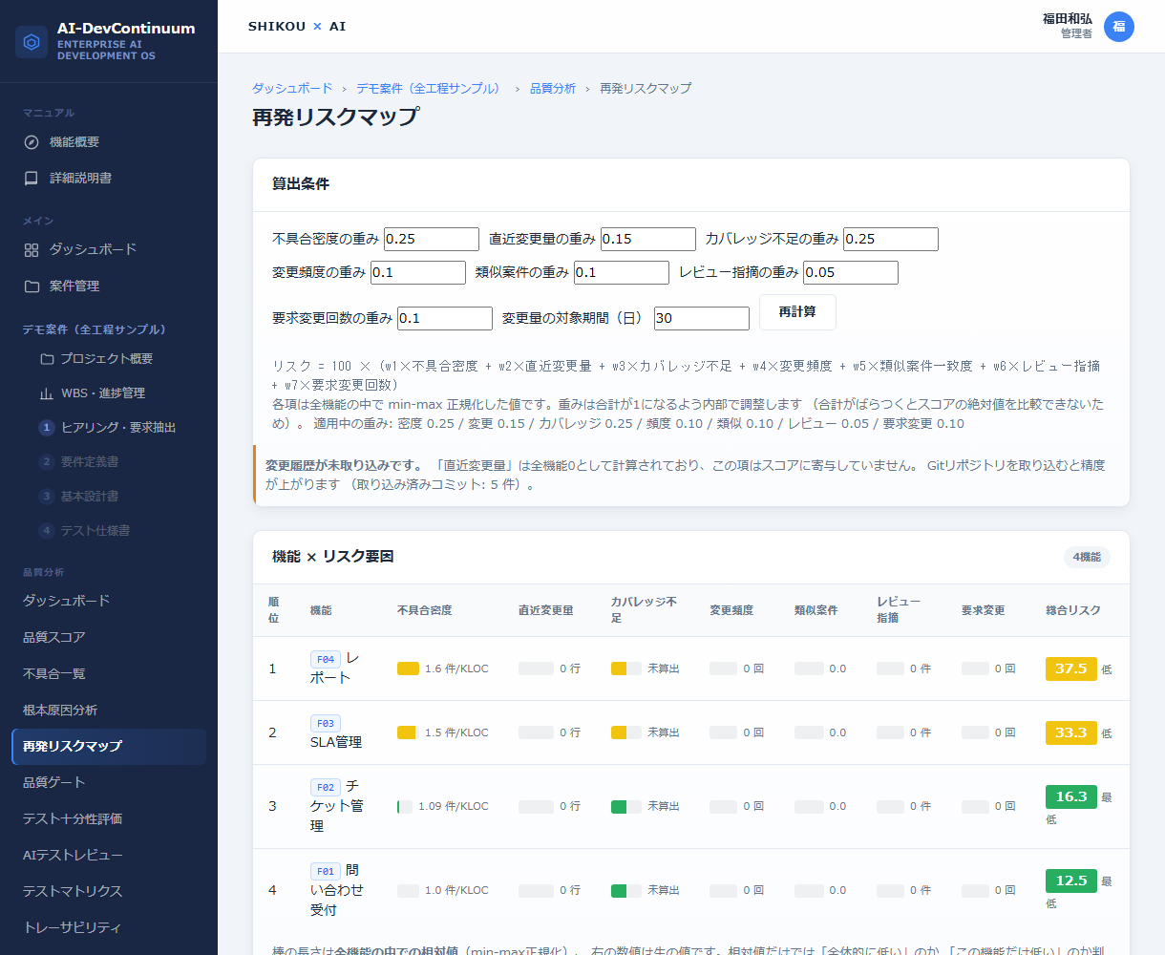Click SHIKOU × AI header title
Screen dimensions: 1165x955
click(297, 27)
